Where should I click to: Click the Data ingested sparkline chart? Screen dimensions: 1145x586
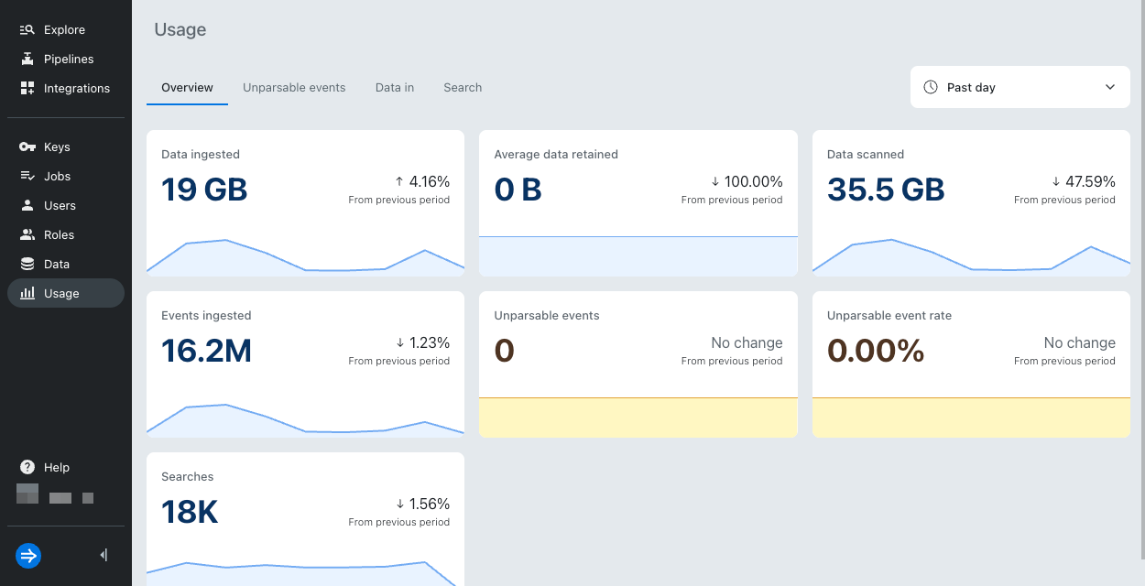coord(305,255)
